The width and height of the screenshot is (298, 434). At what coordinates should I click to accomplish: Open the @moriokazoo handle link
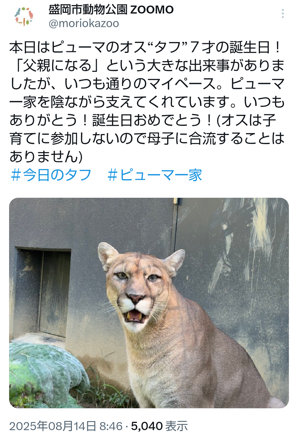point(84,23)
